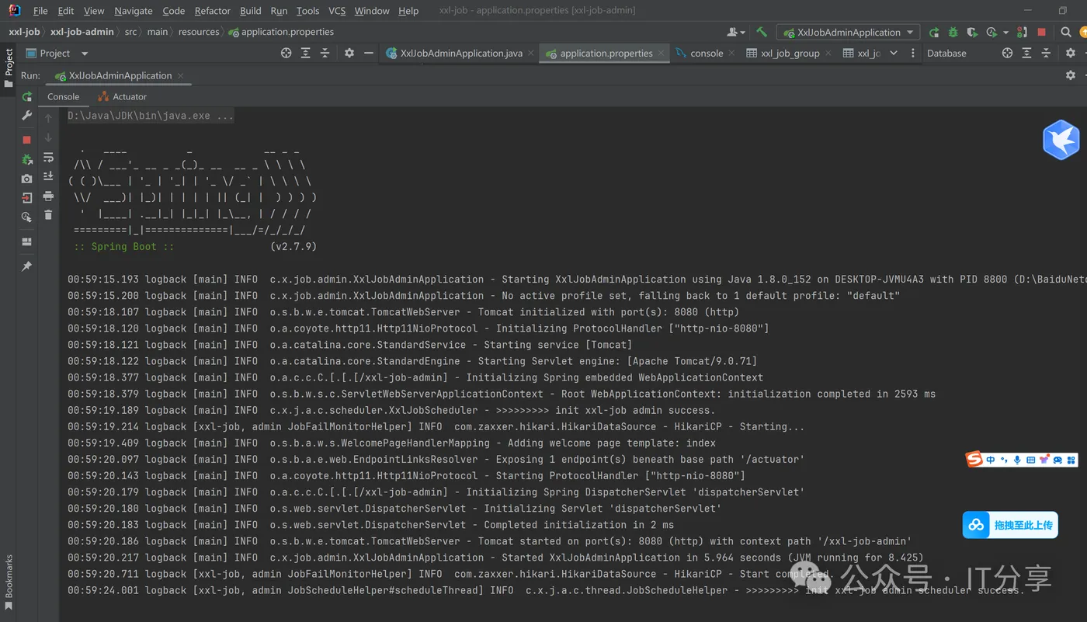1087x622 pixels.
Task: Open the Project view selector dropdown
Action: [57, 53]
